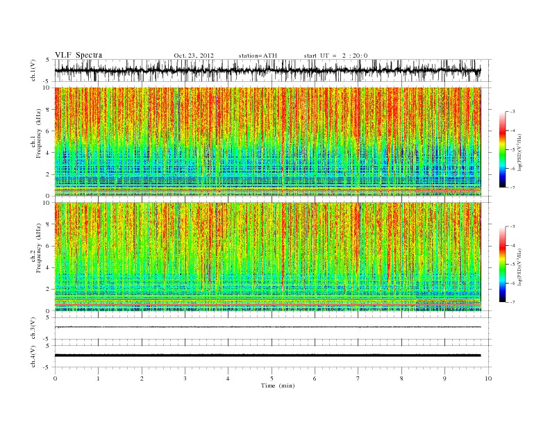This screenshot has height=425, width=550.
Task: Click the date text "Oct. 23, 2012"
Action: [194, 56]
